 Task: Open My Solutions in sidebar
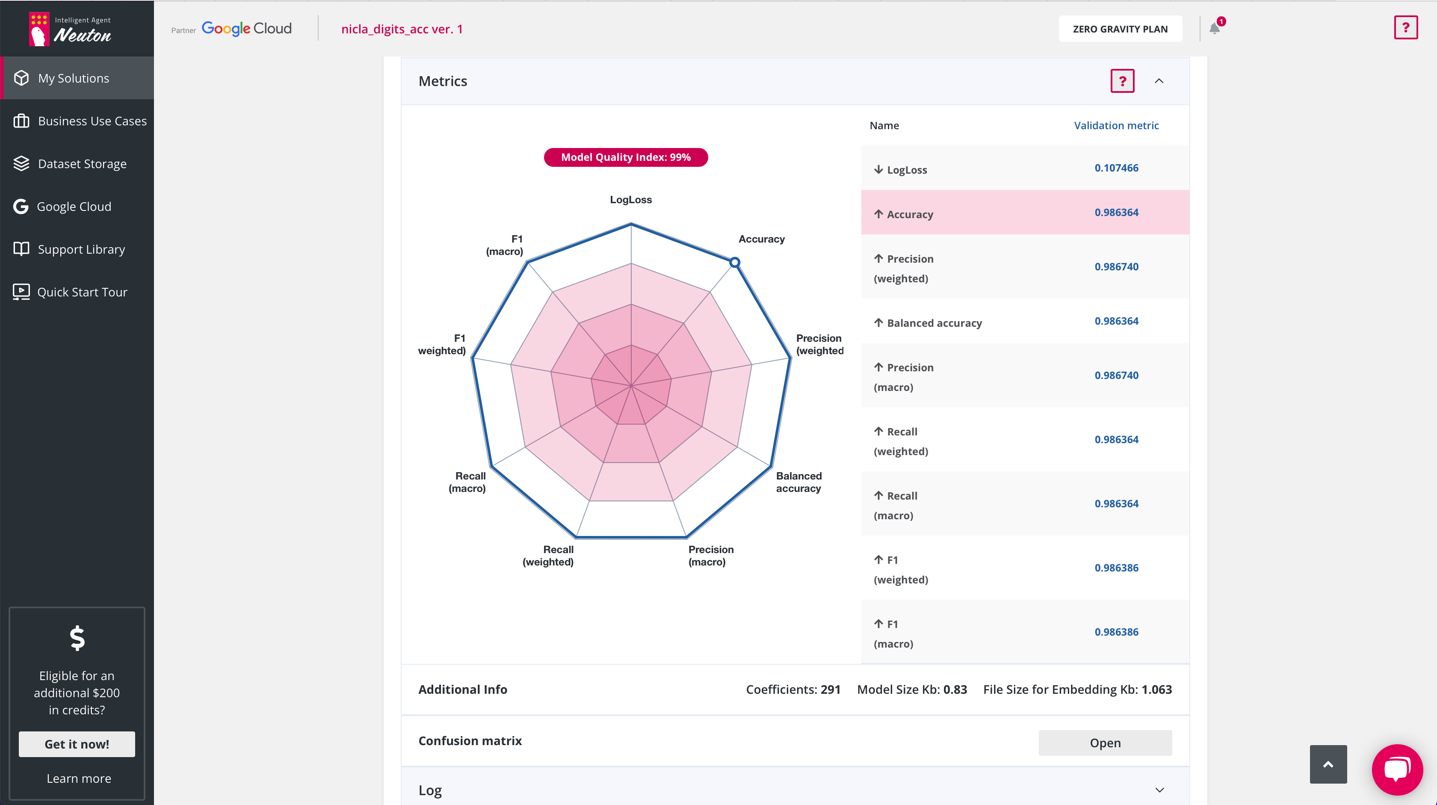click(x=74, y=78)
